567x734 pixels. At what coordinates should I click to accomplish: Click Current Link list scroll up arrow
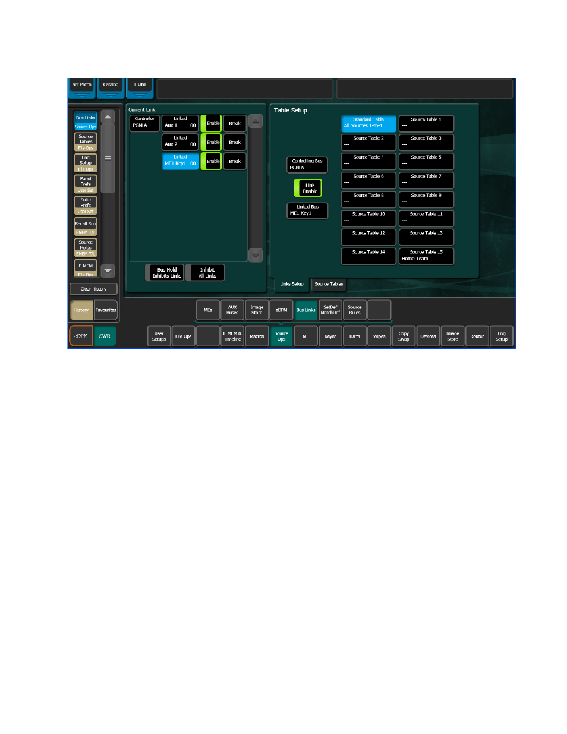[x=256, y=121]
